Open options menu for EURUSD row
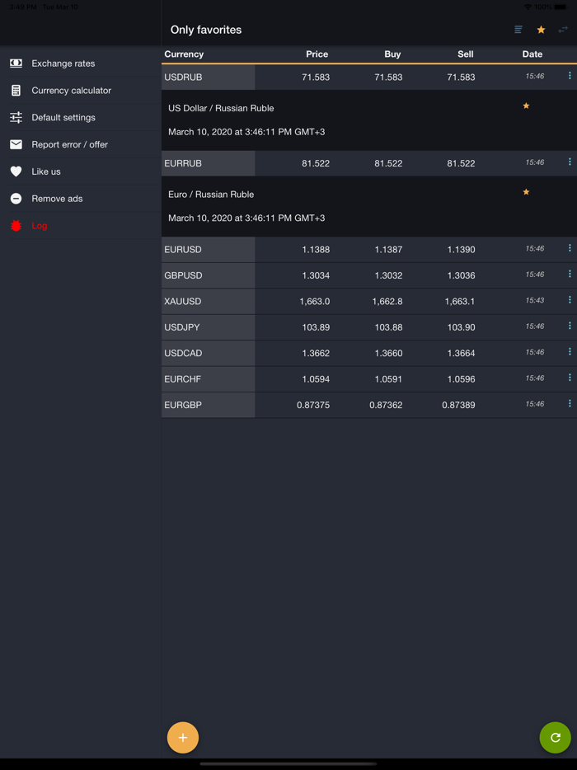577x770 pixels. (x=570, y=249)
